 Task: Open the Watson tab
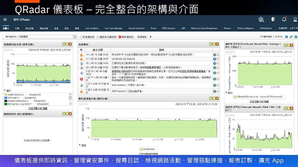coord(227,28)
